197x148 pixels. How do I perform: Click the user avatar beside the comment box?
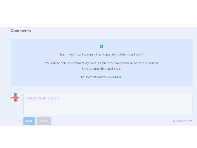[15, 97]
